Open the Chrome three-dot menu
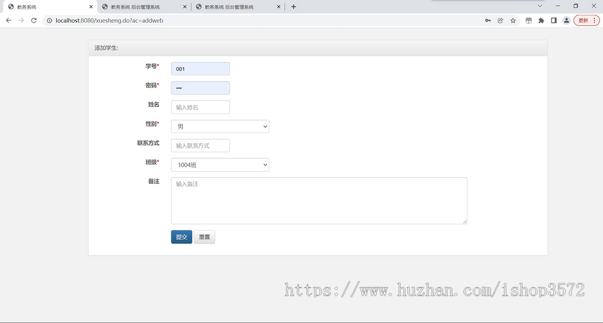This screenshot has height=323, width=603. [594, 20]
